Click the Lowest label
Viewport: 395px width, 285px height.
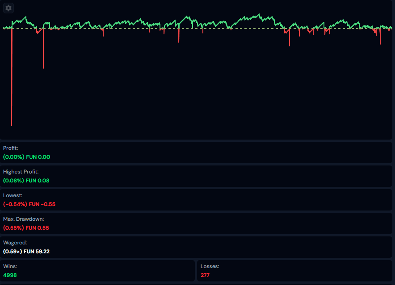click(13, 195)
